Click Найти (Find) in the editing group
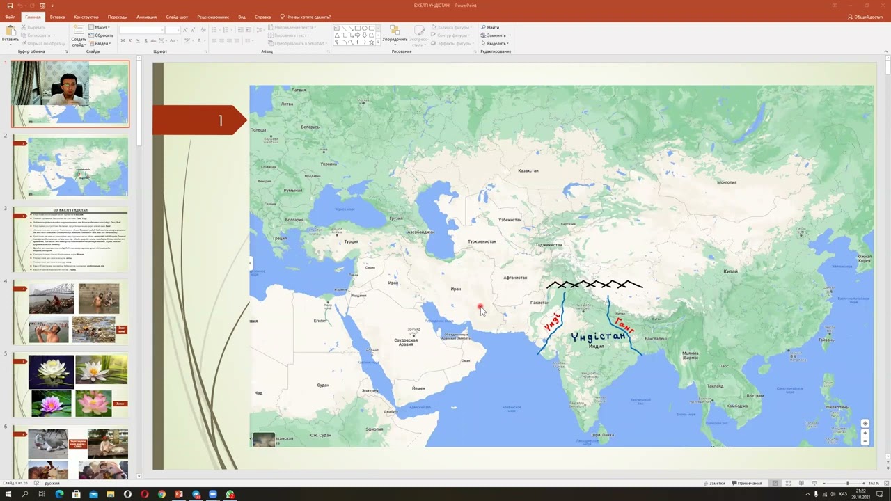Screen dimensions: 891x501 pyautogui.click(x=490, y=27)
